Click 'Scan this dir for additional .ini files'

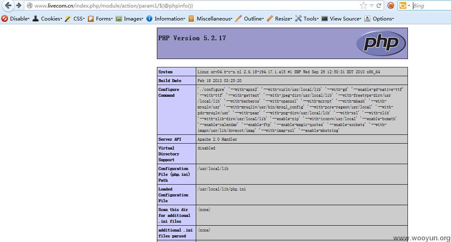pos(174,215)
